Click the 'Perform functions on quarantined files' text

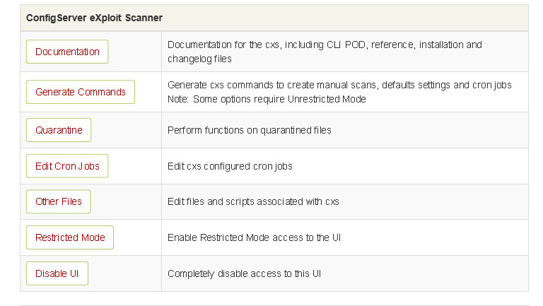tap(249, 130)
